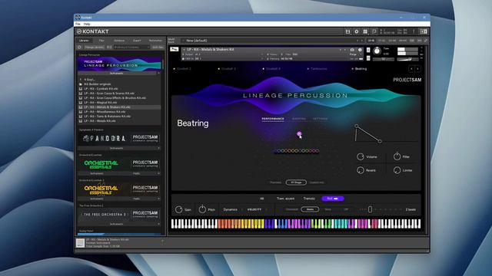Select the Roll articulation button
The image size is (492, 276).
click(333, 199)
